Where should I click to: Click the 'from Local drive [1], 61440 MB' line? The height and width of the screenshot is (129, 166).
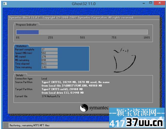pos(62,93)
